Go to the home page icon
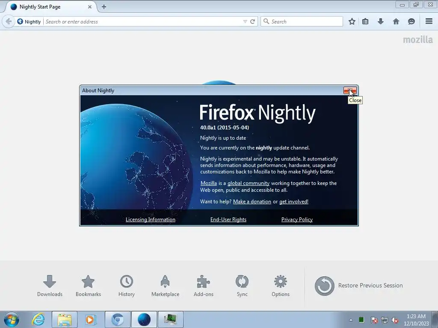The image size is (438, 328). pos(396,21)
